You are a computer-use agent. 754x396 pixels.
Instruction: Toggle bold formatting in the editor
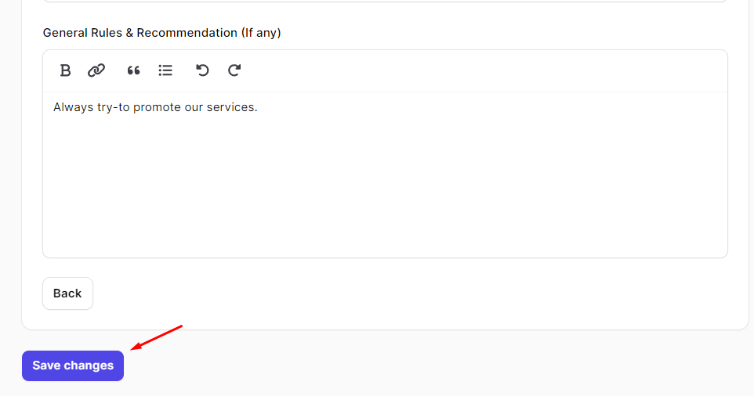pos(65,70)
